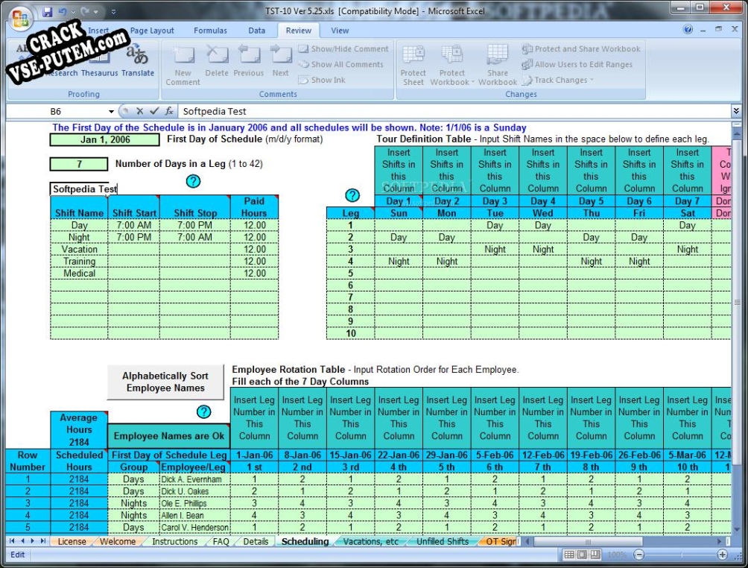This screenshot has height=568, width=748.
Task: Toggle Show/Hide Comment
Action: [x=343, y=48]
